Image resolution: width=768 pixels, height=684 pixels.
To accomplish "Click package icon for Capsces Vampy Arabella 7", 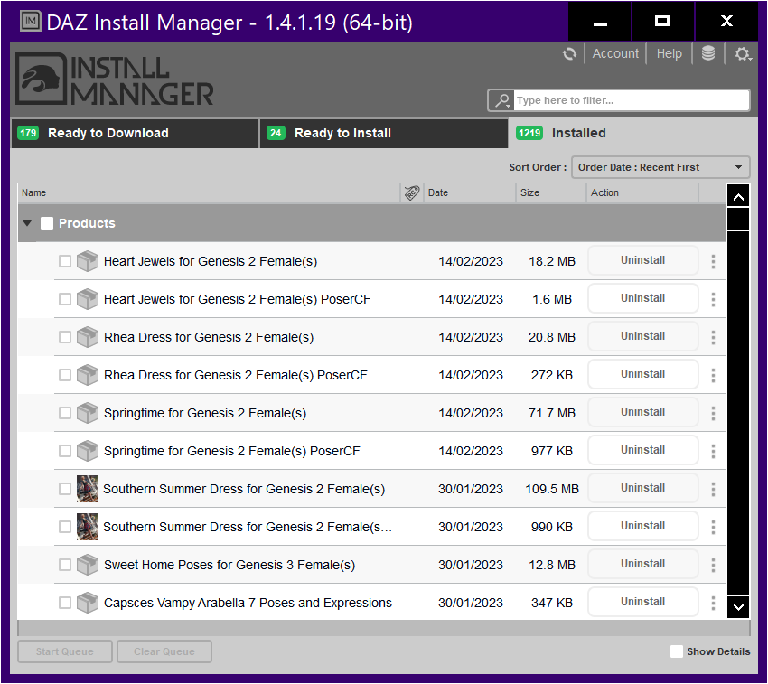I will (88, 603).
